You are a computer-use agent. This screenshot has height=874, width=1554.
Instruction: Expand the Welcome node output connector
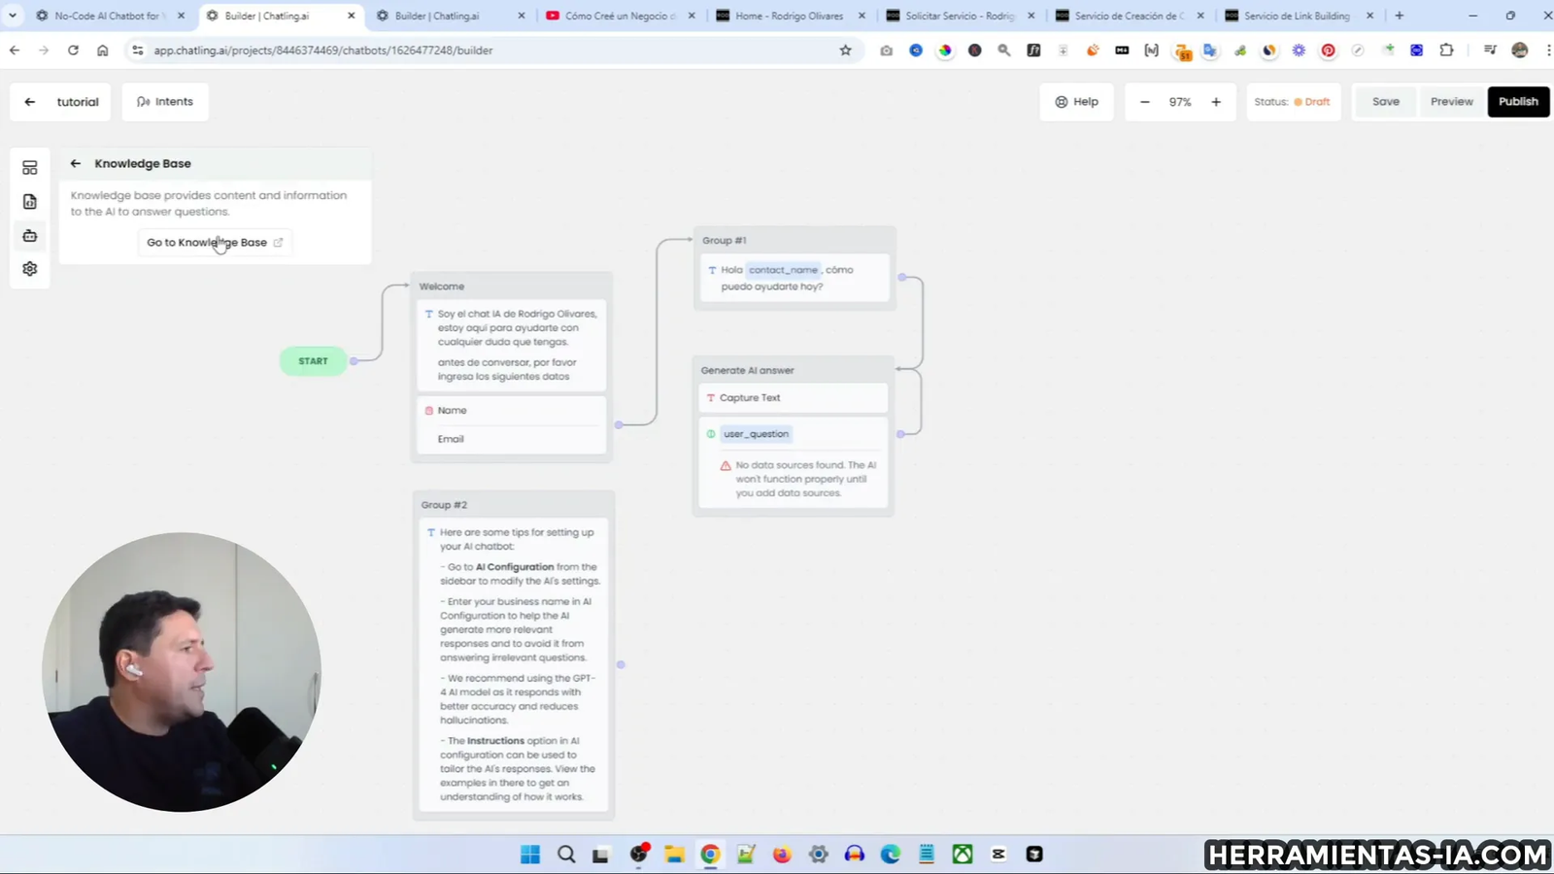[619, 424]
